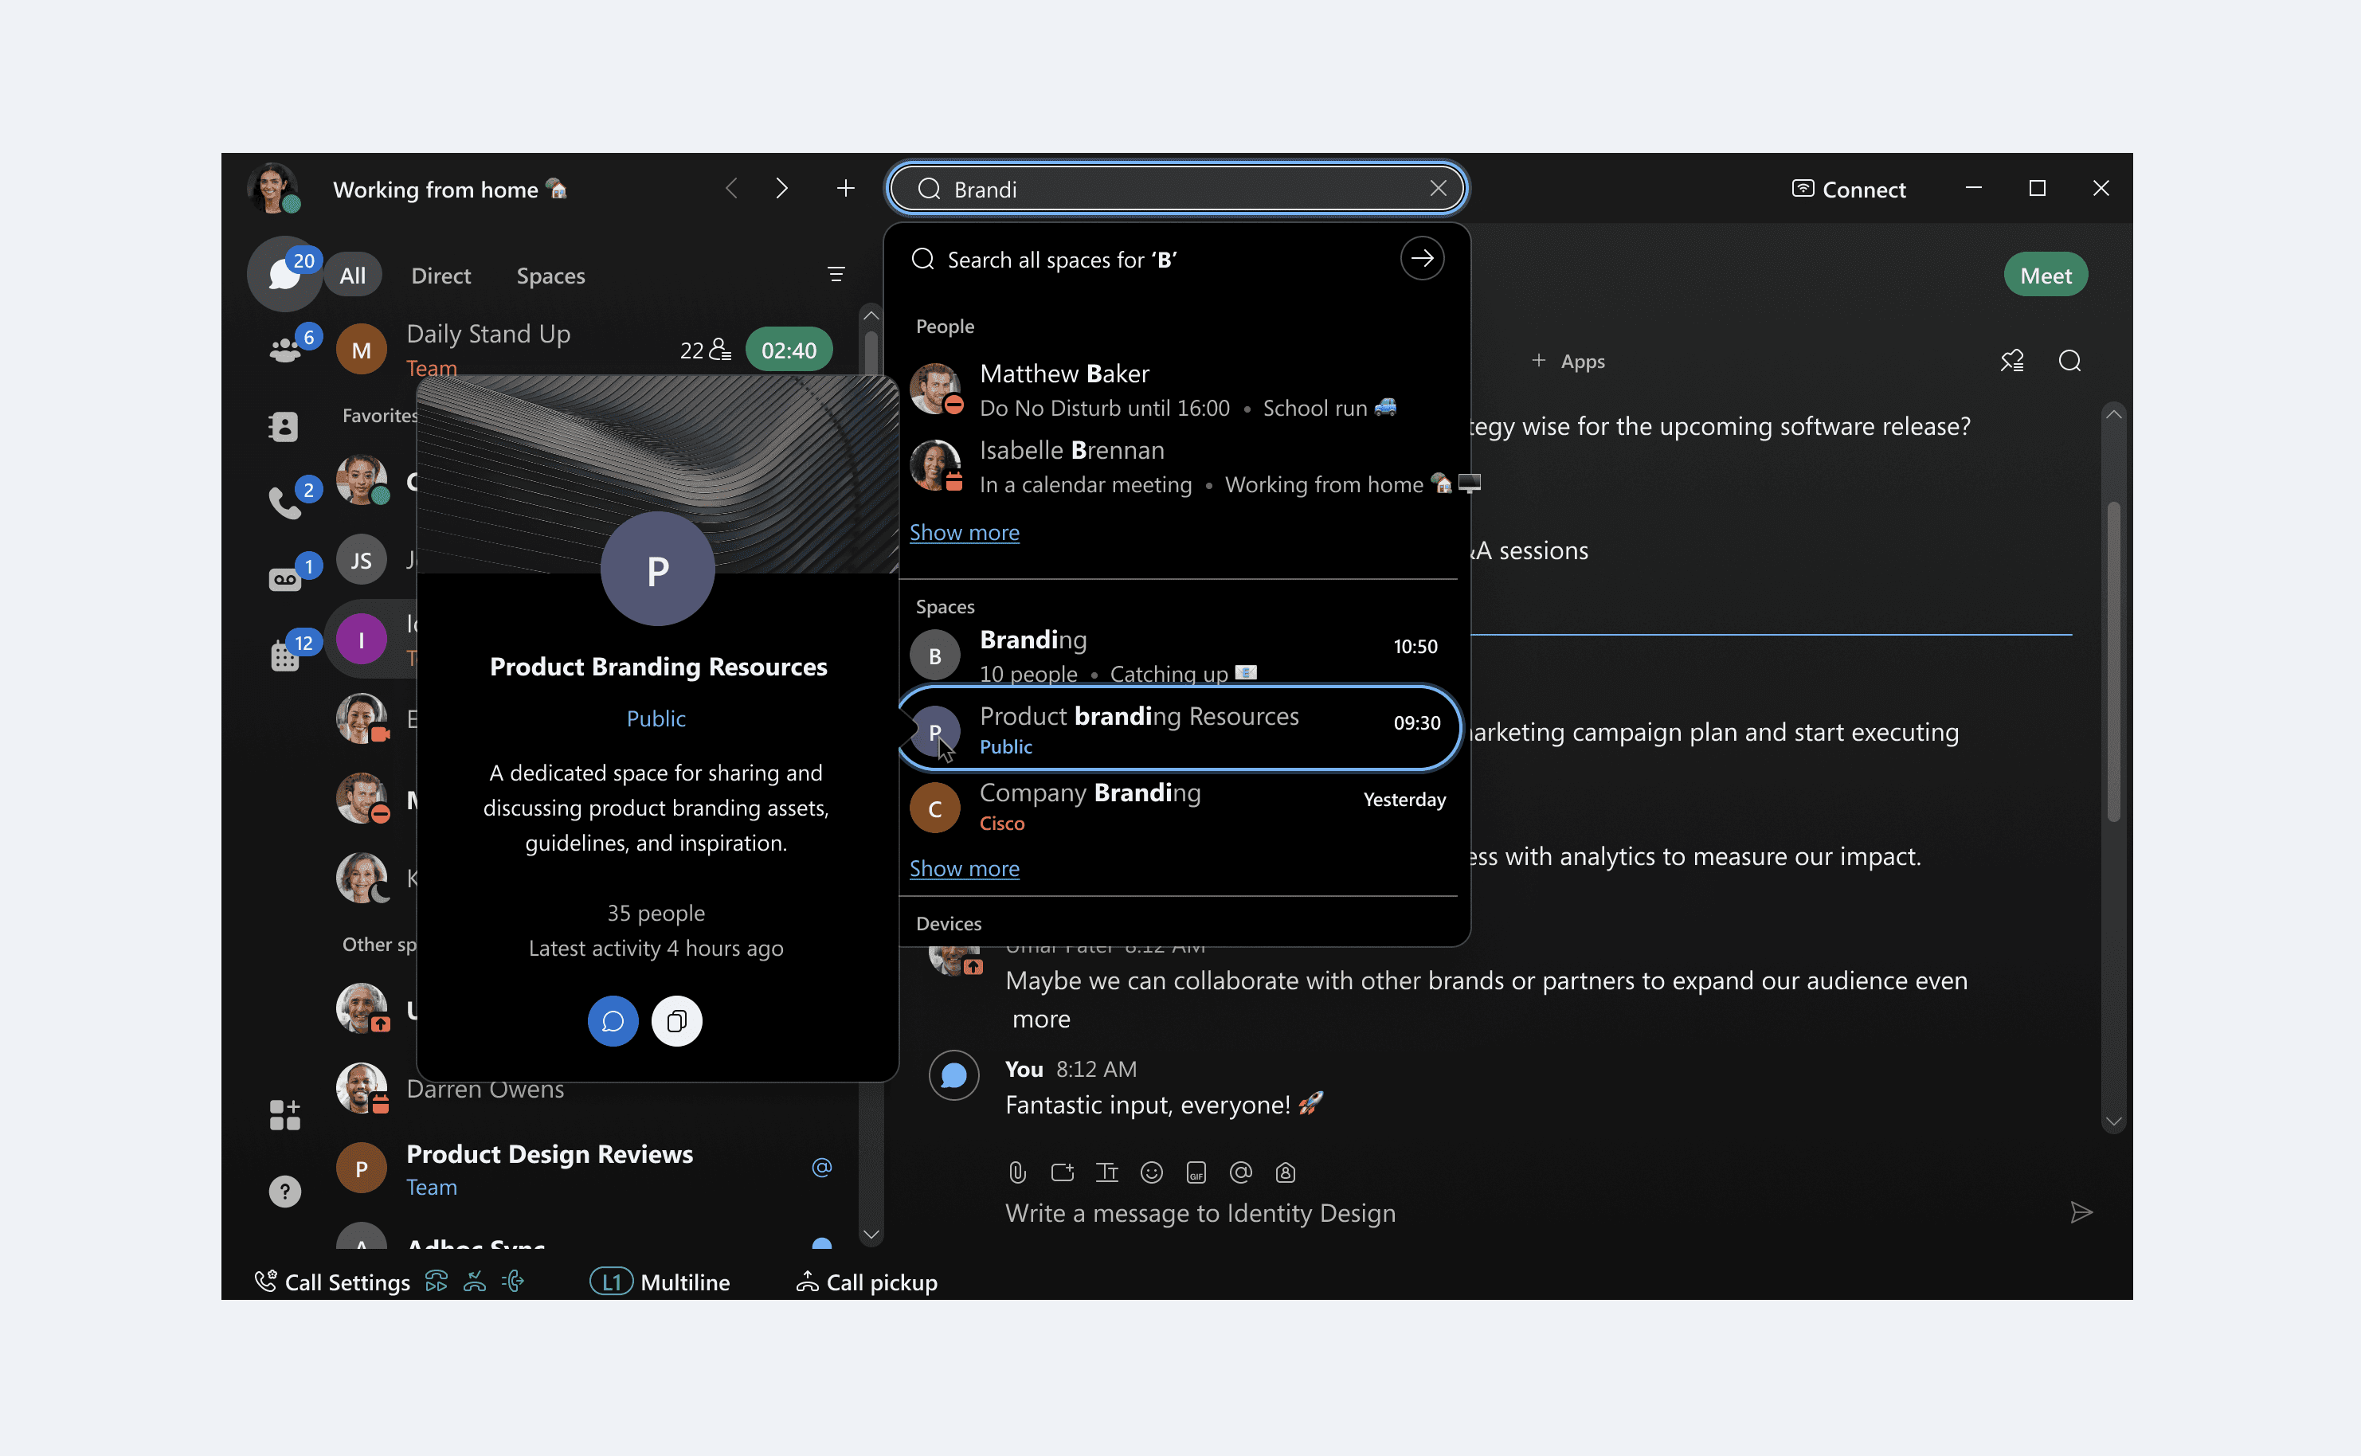Click the space list scroll-down arrow

pos(871,1234)
